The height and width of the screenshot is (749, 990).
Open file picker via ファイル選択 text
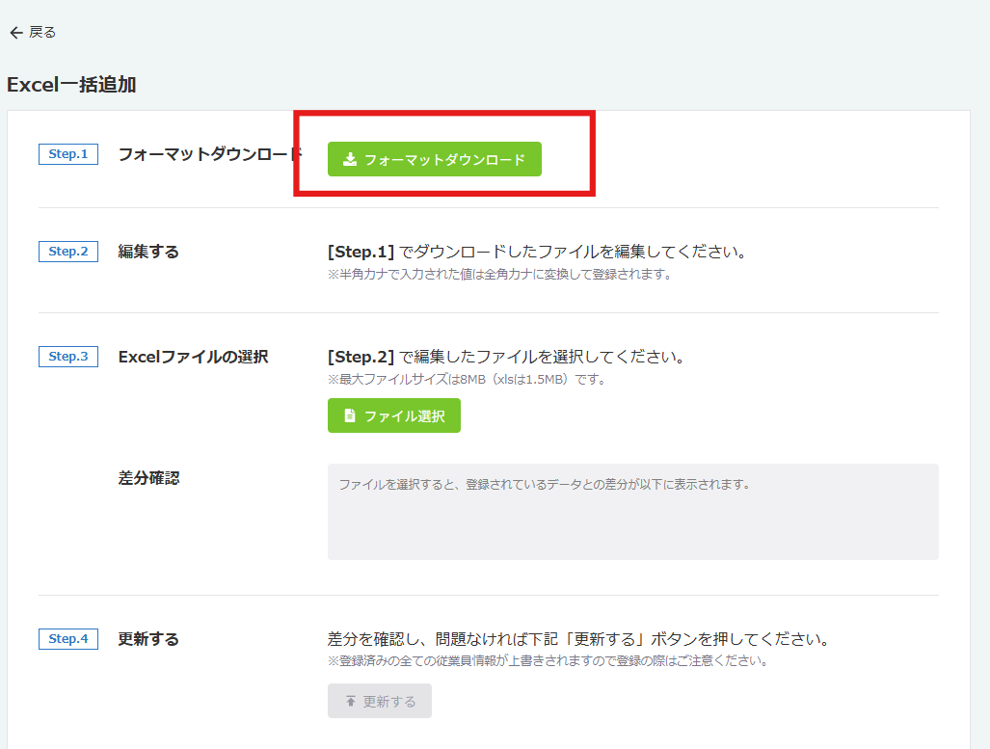[x=404, y=416]
